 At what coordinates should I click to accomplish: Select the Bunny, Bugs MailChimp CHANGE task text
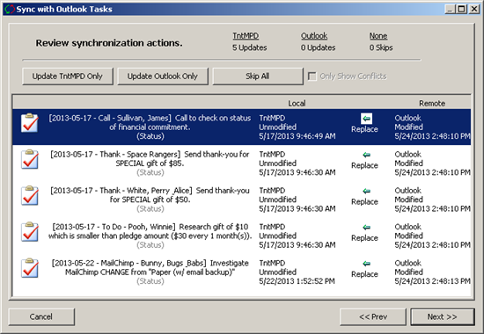pos(150,267)
